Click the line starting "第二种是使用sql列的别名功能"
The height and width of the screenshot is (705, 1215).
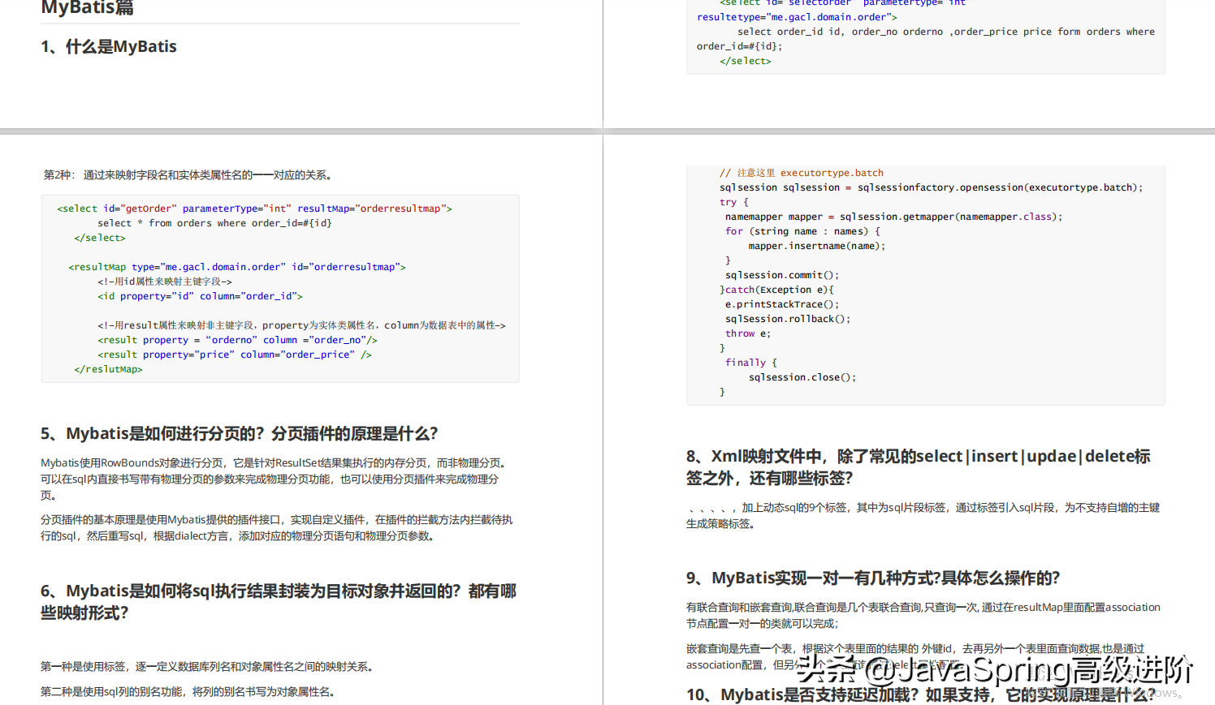pyautogui.click(x=188, y=691)
